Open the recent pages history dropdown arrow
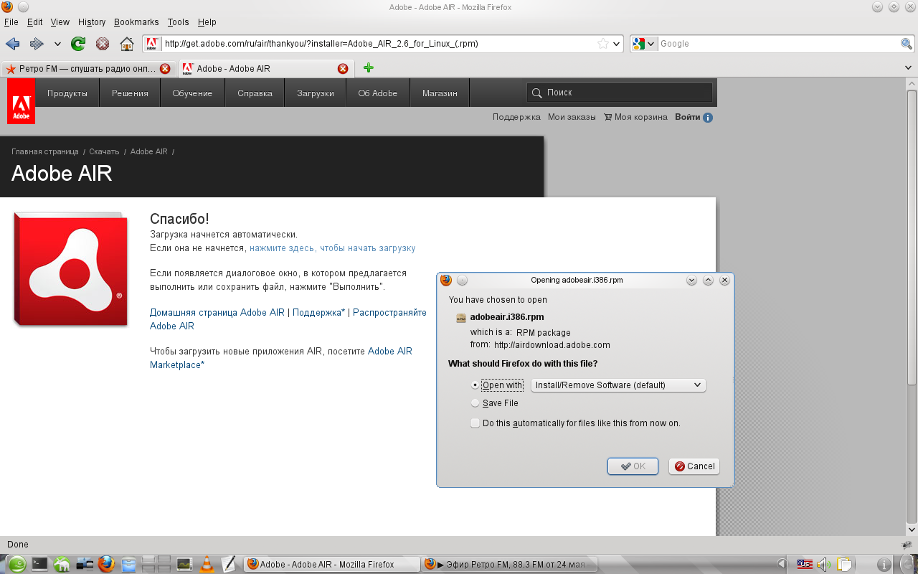 (58, 44)
